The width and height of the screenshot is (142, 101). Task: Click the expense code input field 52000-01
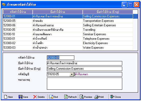click(x=61, y=58)
